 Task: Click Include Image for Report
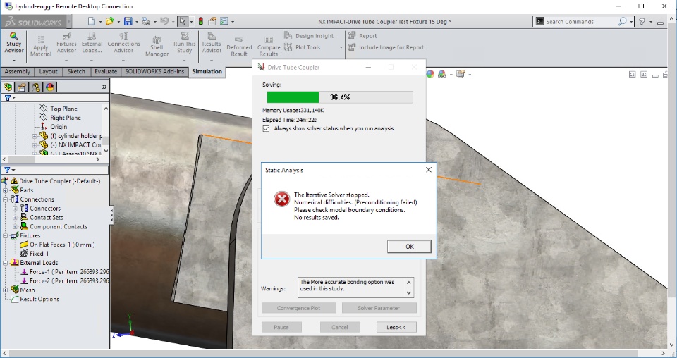[386, 47]
